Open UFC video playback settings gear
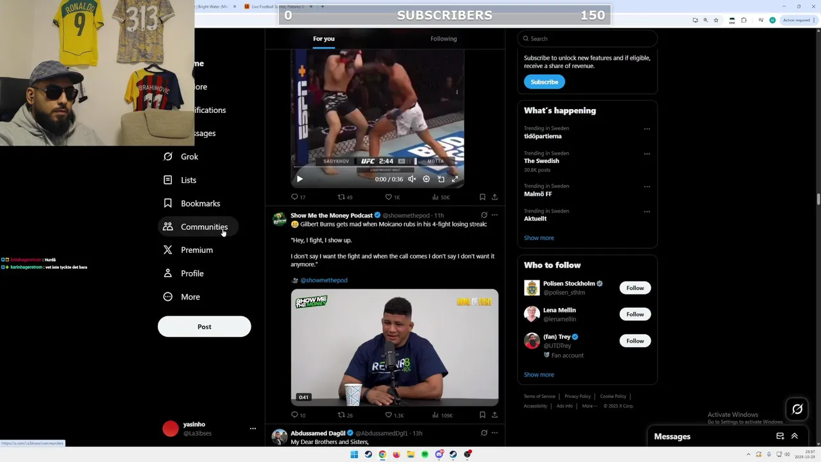This screenshot has height=462, width=821. click(x=427, y=179)
